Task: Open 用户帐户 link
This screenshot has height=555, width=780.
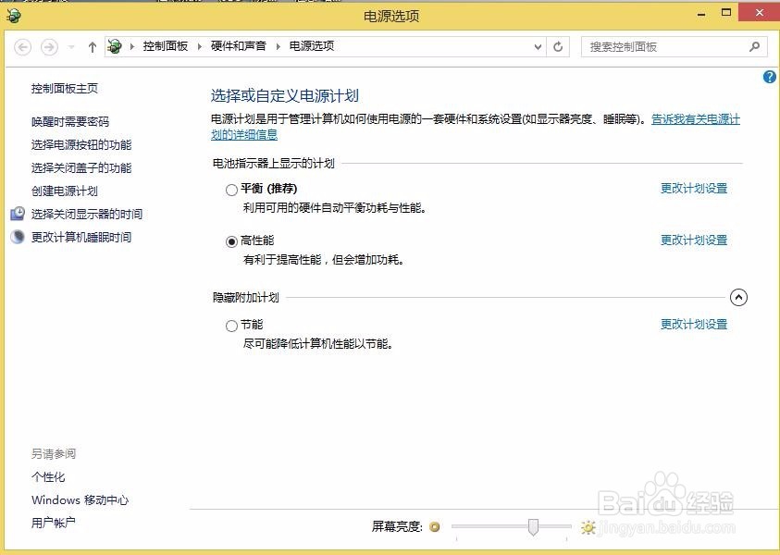Action: pos(54,523)
